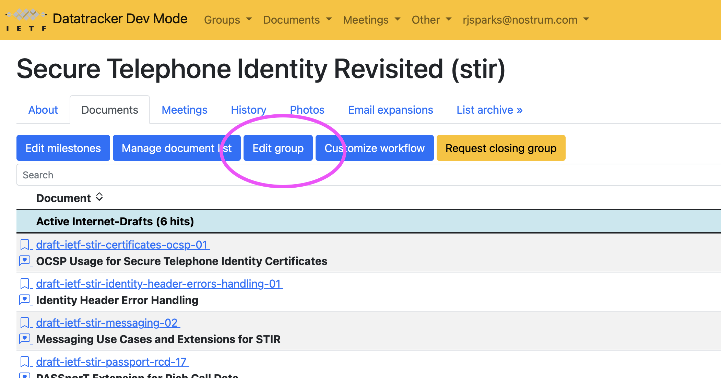Click the comment icon beside the Messaging Use Cases title

[x=25, y=339]
